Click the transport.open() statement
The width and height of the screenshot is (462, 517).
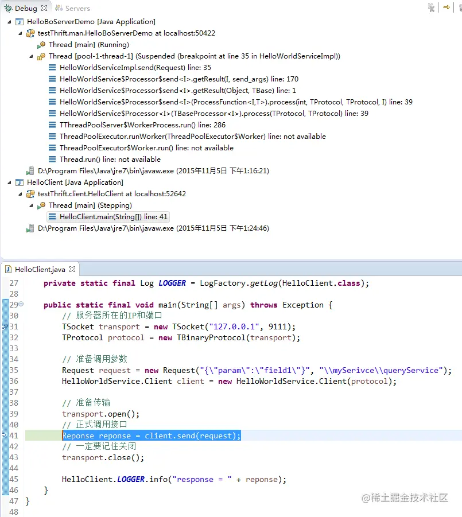(x=100, y=414)
